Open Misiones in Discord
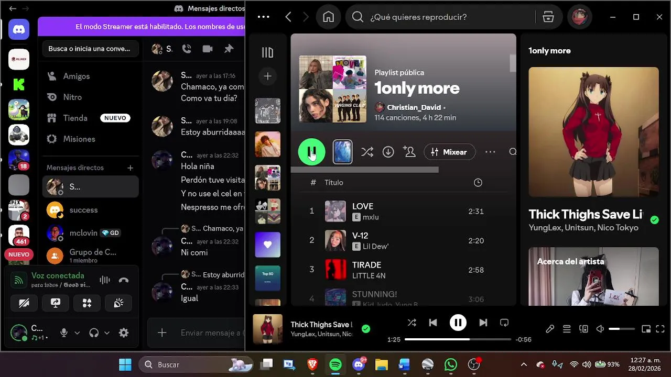Image resolution: width=671 pixels, height=377 pixels. click(90, 139)
